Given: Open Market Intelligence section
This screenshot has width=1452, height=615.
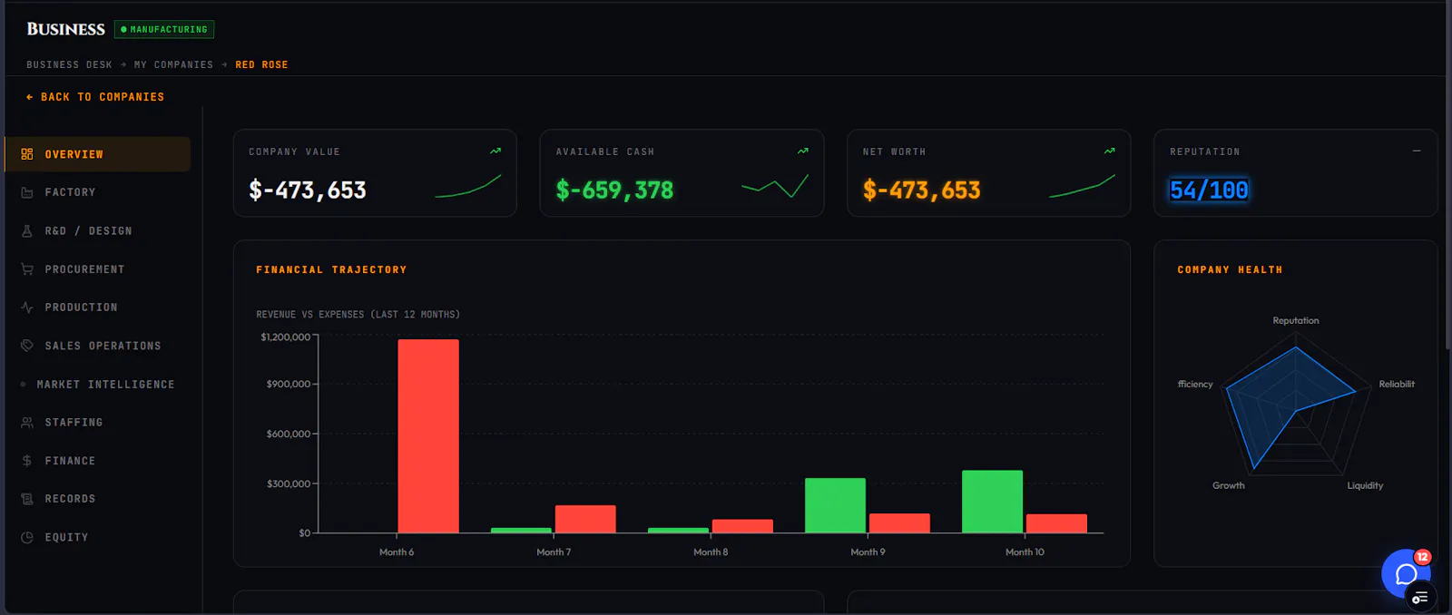Looking at the screenshot, I should click(x=98, y=385).
